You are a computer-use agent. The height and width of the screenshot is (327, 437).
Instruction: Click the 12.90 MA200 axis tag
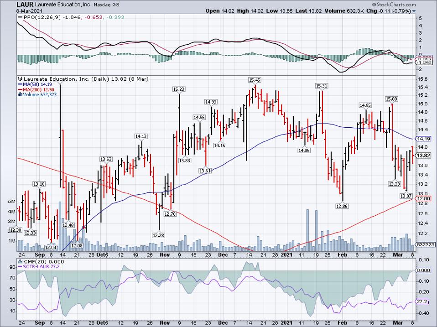coord(424,198)
